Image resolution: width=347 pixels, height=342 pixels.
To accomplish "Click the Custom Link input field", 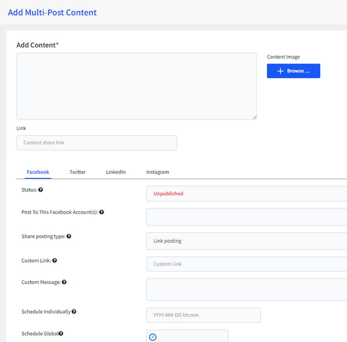I will tap(247, 264).
